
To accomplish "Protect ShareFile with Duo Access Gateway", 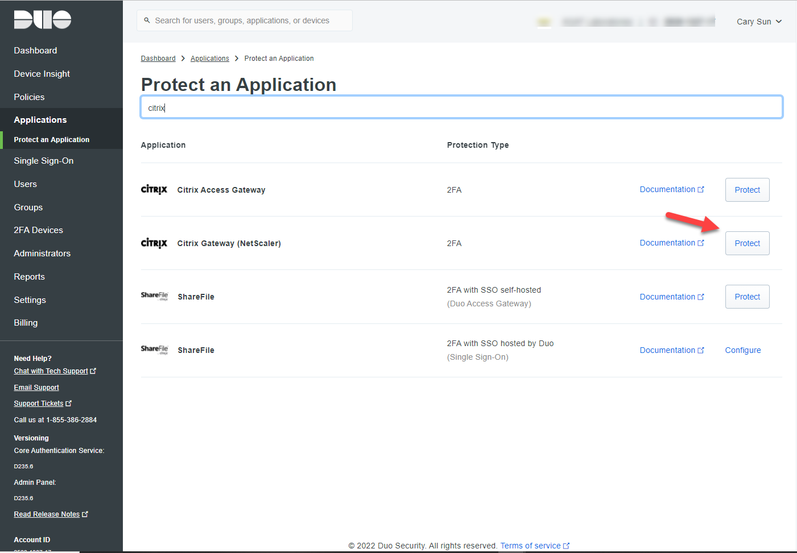I will [747, 297].
